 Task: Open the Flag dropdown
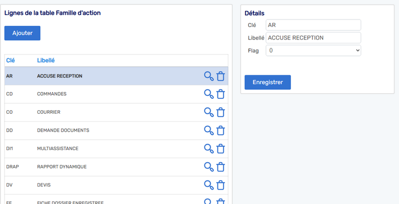(x=313, y=50)
